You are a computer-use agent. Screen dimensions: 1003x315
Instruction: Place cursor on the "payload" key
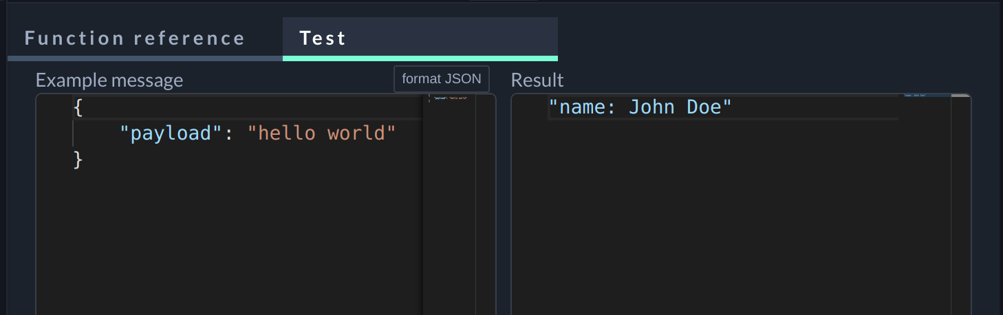pos(173,133)
